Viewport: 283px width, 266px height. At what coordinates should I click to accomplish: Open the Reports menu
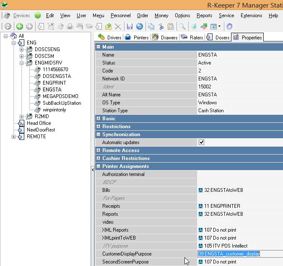(204, 15)
